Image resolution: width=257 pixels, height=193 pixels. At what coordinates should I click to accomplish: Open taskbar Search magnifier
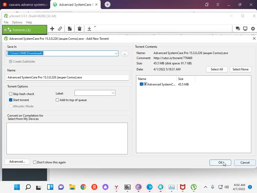click(28, 187)
